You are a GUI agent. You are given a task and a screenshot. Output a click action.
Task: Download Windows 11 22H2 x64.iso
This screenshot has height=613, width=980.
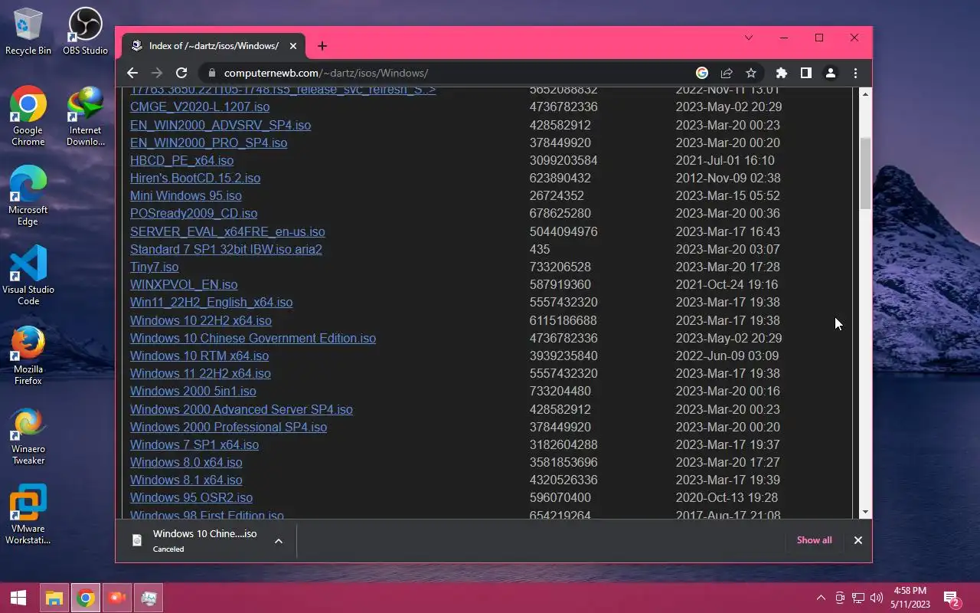201,373
